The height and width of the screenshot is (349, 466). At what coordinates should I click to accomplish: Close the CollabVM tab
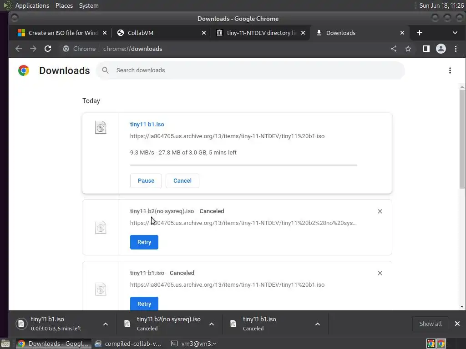coord(203,33)
